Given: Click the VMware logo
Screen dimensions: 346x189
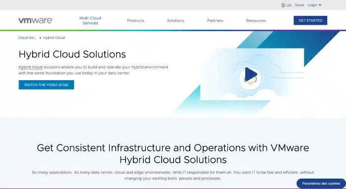Looking at the screenshot, I should click(36, 21).
